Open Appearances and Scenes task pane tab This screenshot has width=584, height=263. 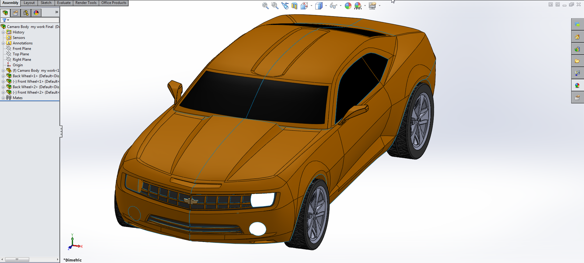point(577,85)
